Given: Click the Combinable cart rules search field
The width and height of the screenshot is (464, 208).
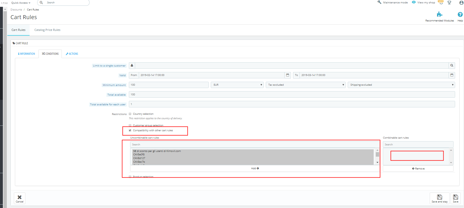Looking at the screenshot, I should pos(418,145).
